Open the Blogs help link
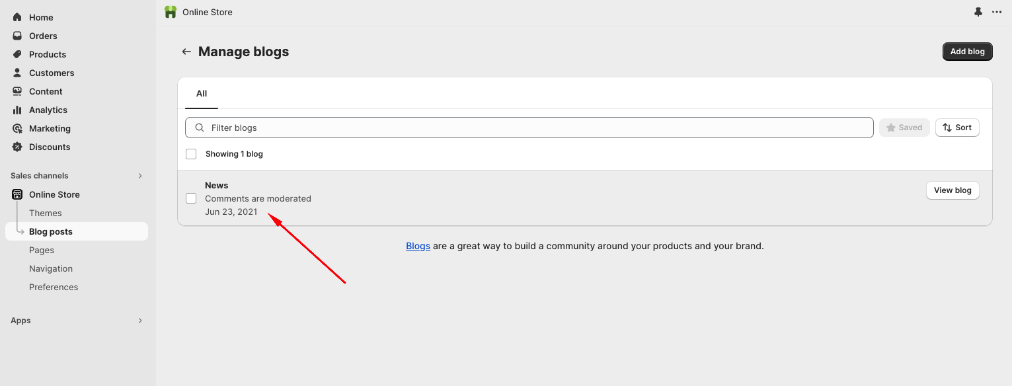 point(418,246)
